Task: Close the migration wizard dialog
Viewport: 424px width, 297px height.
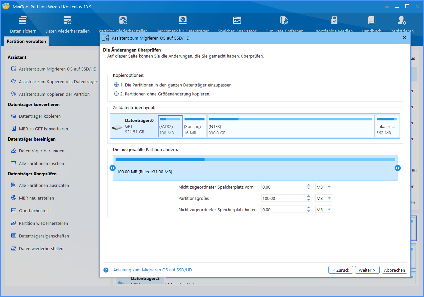Action: pos(404,38)
